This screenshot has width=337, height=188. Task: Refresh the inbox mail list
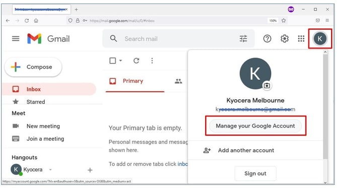click(136, 60)
